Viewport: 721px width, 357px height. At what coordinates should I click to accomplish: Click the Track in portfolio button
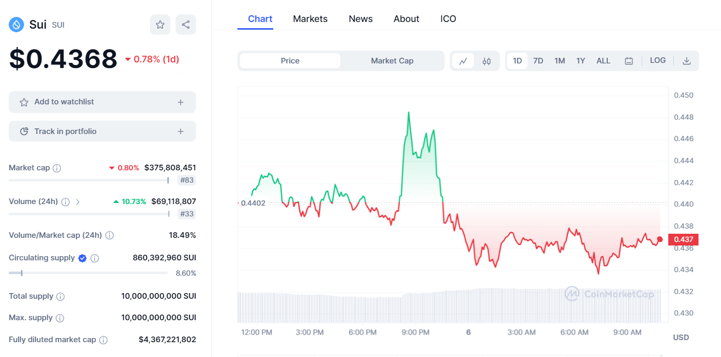(102, 131)
